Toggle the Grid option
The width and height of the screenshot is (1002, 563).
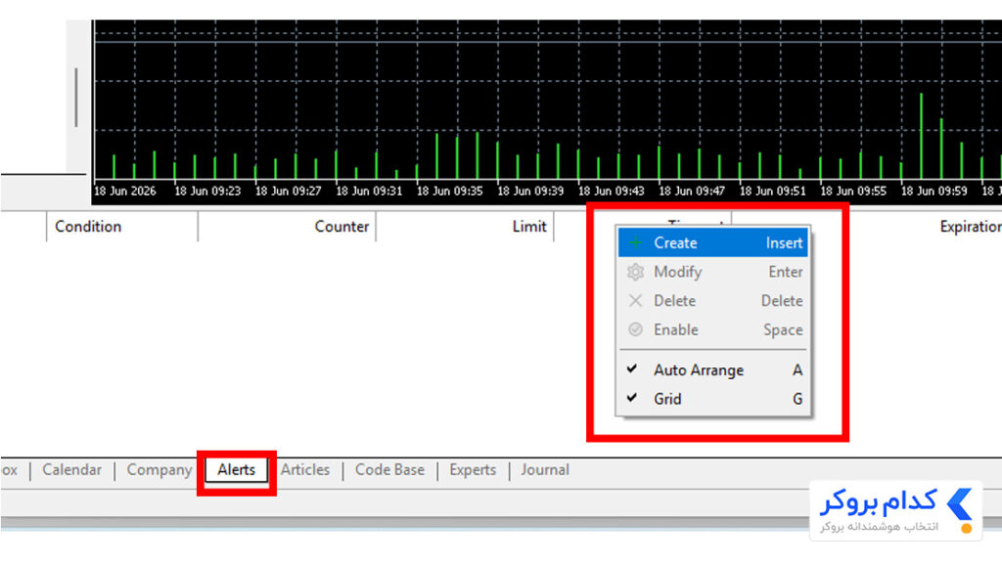coord(712,399)
